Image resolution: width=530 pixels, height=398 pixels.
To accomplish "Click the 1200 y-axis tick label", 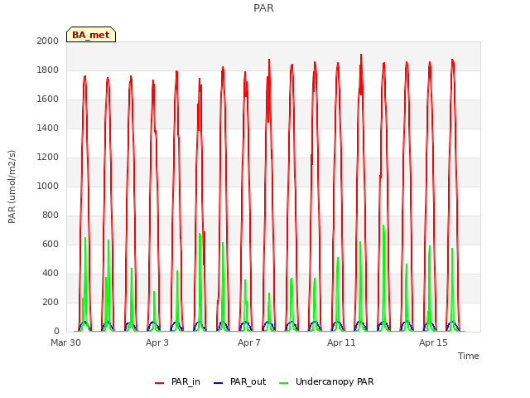I will click(x=48, y=157).
